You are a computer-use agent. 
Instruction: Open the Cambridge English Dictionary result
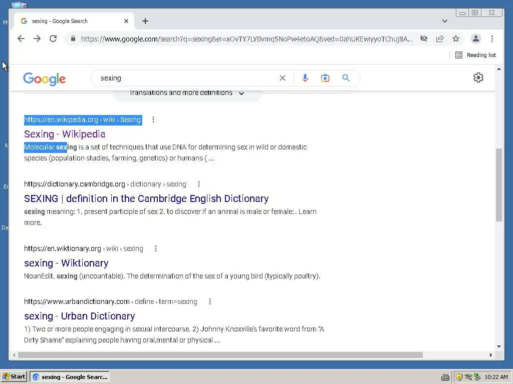tap(146, 198)
